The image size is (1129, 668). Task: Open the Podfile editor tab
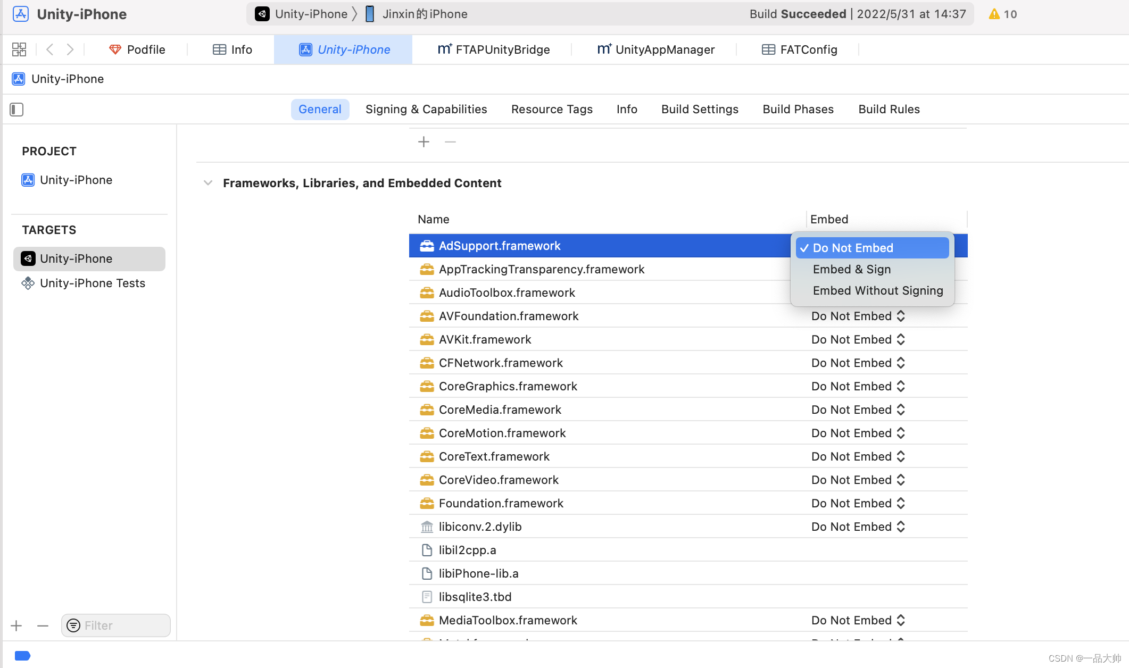pyautogui.click(x=137, y=49)
